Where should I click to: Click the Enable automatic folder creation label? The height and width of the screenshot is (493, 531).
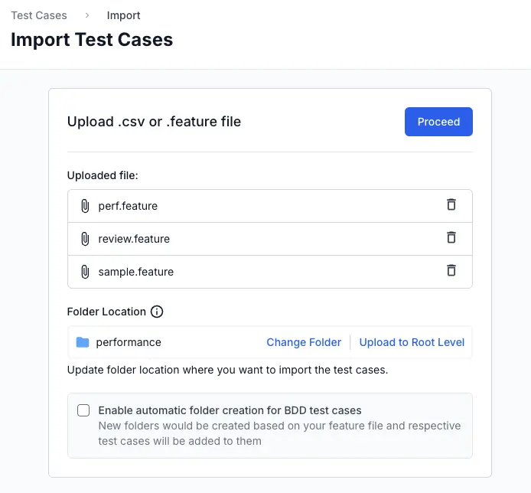[x=230, y=410]
